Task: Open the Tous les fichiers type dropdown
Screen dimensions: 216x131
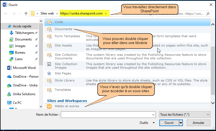Action: (208, 115)
